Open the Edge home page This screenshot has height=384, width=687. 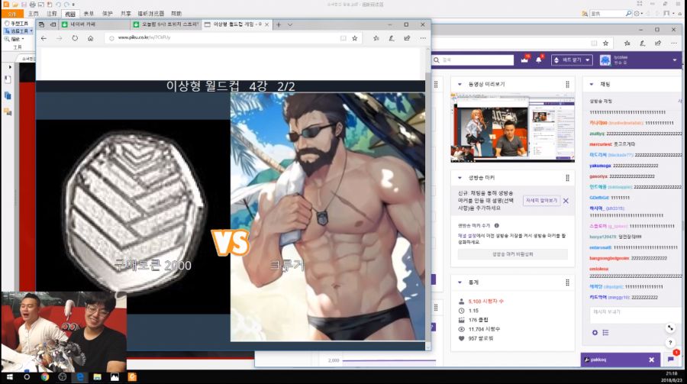90,39
